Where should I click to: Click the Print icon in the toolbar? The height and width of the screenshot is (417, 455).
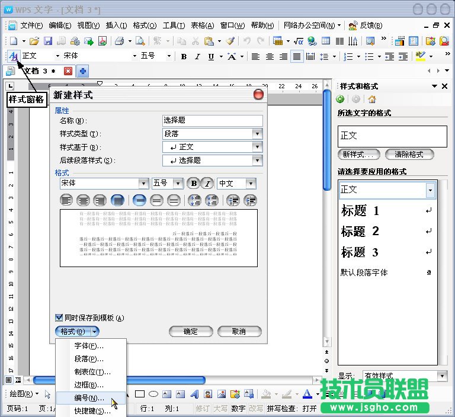[119, 41]
